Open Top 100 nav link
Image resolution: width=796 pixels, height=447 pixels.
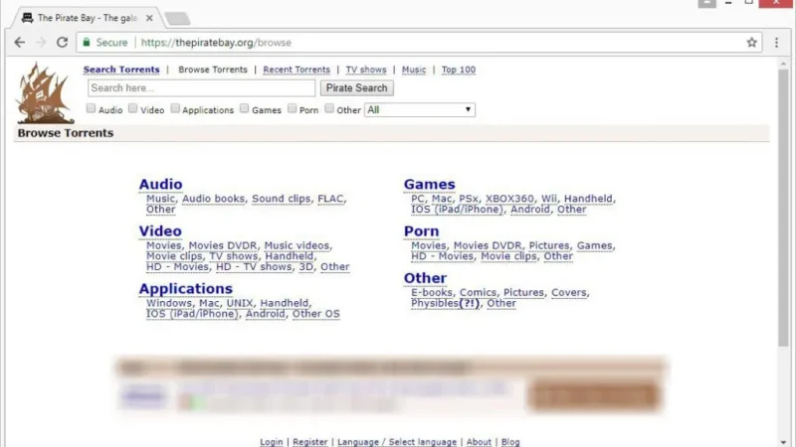pyautogui.click(x=459, y=70)
